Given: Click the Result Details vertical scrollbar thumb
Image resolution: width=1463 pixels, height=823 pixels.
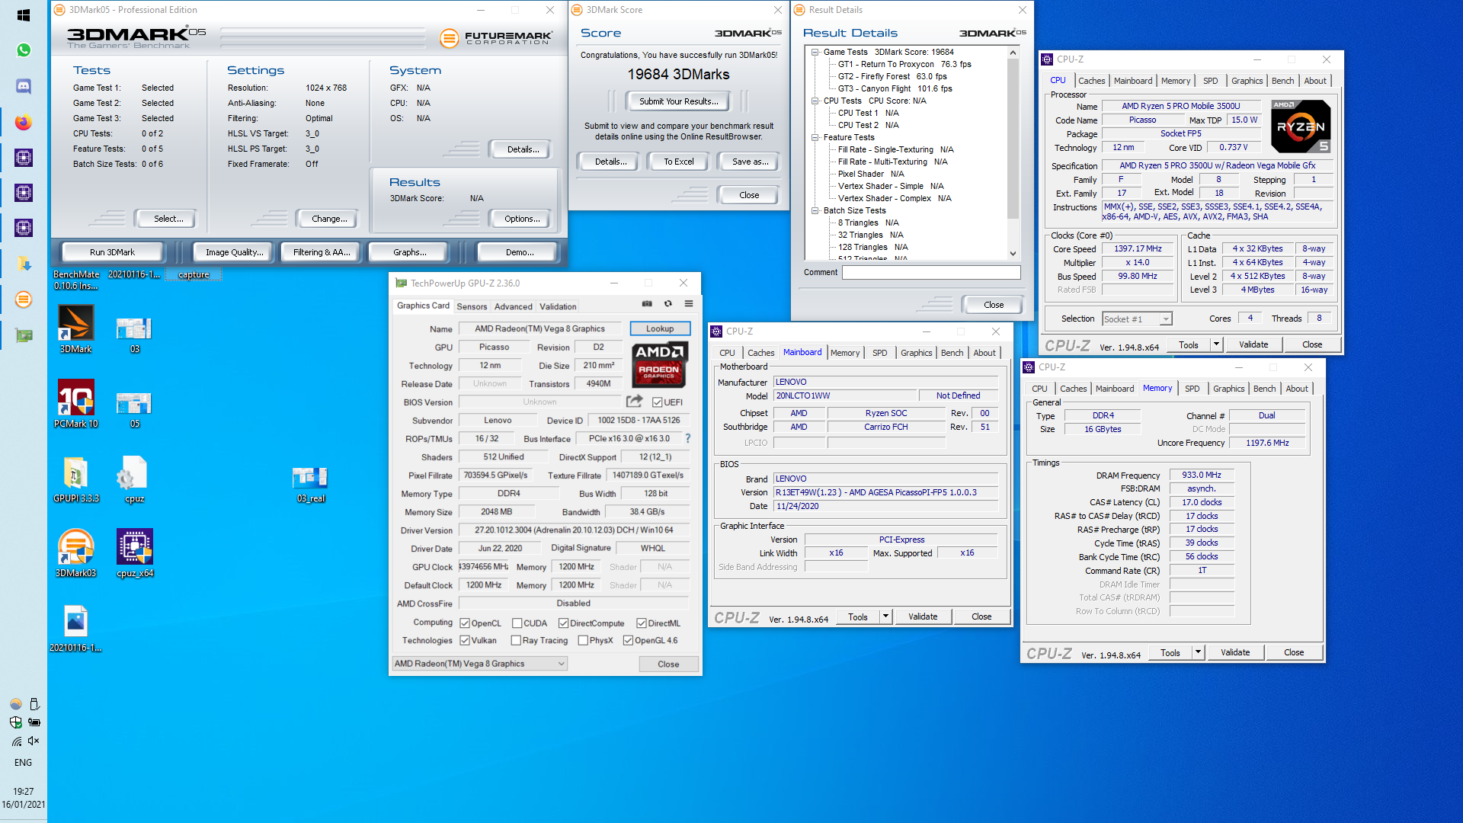Looking at the screenshot, I should pos(1013,139).
